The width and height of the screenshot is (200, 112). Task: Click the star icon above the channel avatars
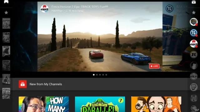(194, 12)
